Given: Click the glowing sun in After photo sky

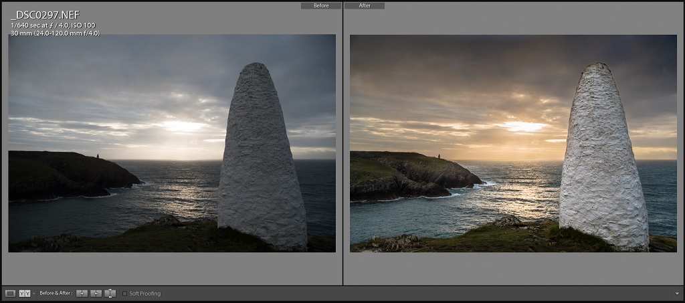Looking at the screenshot, I should pos(525,126).
